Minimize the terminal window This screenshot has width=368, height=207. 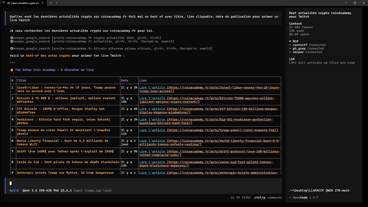pyautogui.click(x=345, y=3)
